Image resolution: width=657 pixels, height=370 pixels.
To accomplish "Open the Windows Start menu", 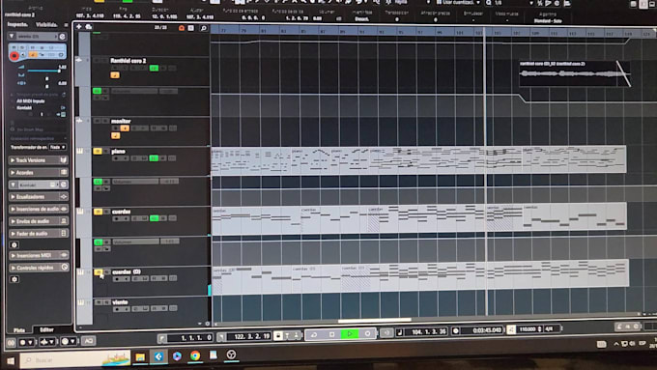I will click(10, 360).
